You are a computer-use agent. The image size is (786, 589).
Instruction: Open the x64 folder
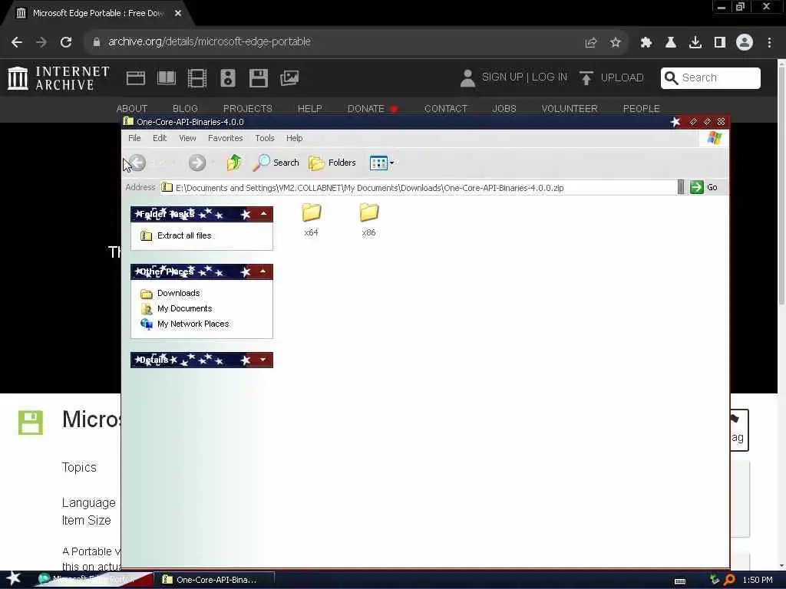311,219
